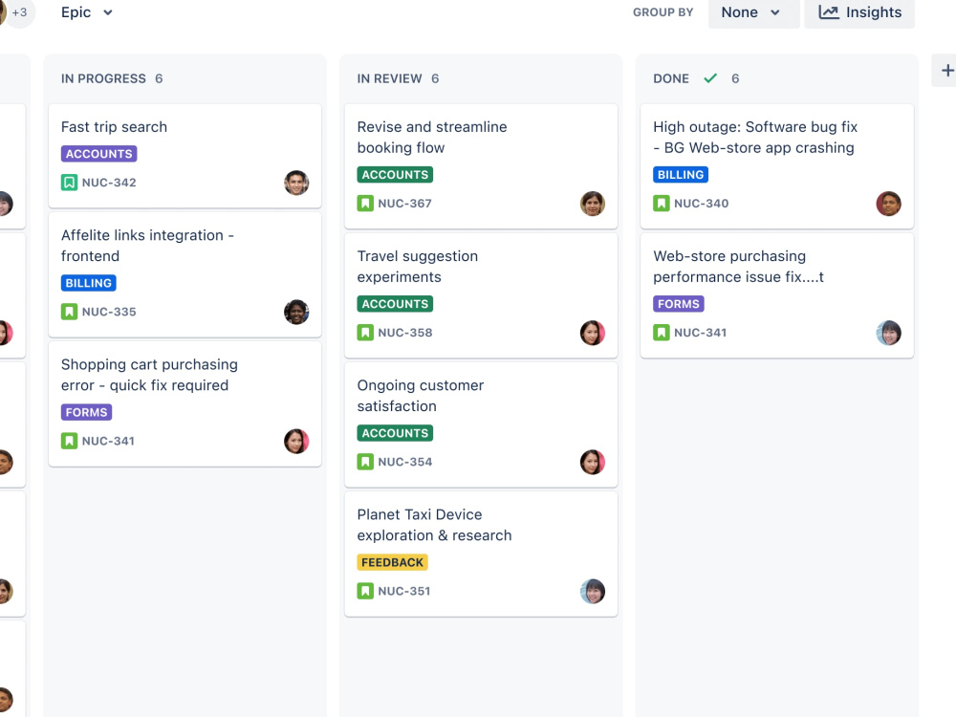
Task: Click assignee avatar on Fast trip search card
Action: click(x=296, y=183)
